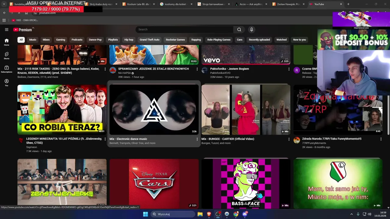Open options for Paktofonika Jestem Bogiem
Screen dimensions: 390x219
(x=289, y=69)
